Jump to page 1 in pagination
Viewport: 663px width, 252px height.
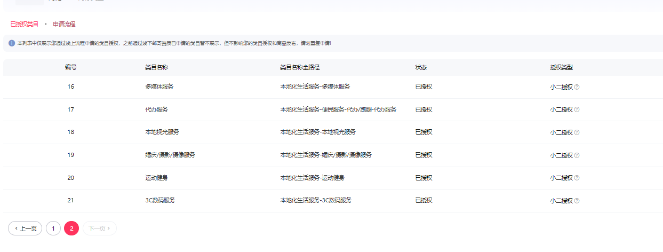click(53, 229)
